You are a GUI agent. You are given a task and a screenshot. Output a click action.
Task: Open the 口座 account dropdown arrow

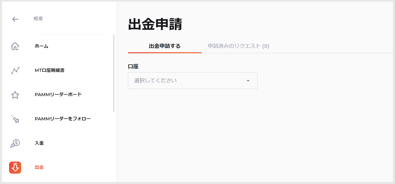pyautogui.click(x=248, y=81)
